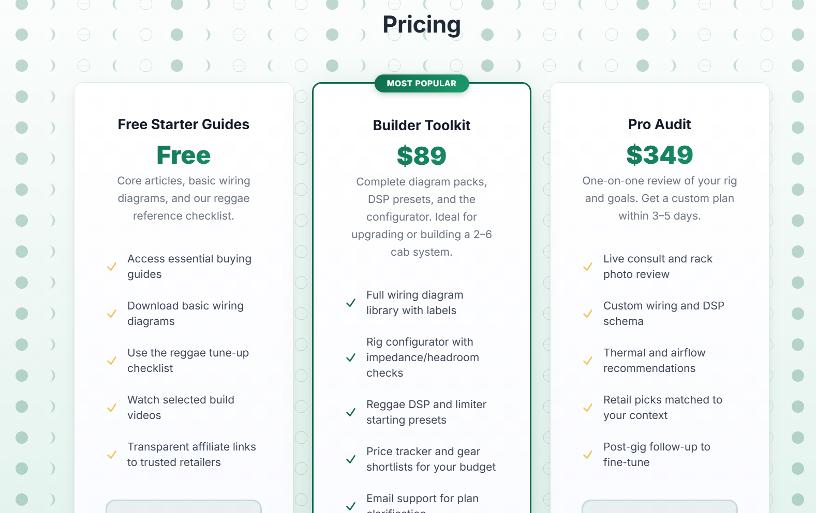This screenshot has height=513, width=816.
Task: Select the Builder Toolkit plan heading
Action: point(422,126)
